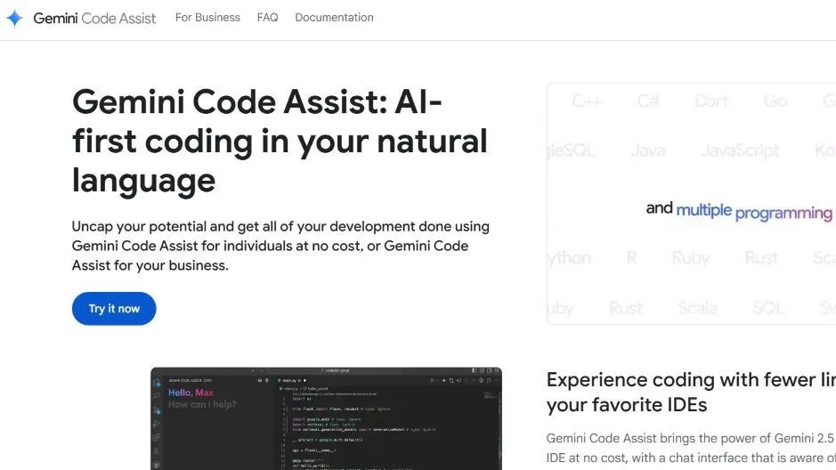Select the Scala language label
Image resolution: width=836 pixels, height=470 pixels.
coord(697,308)
